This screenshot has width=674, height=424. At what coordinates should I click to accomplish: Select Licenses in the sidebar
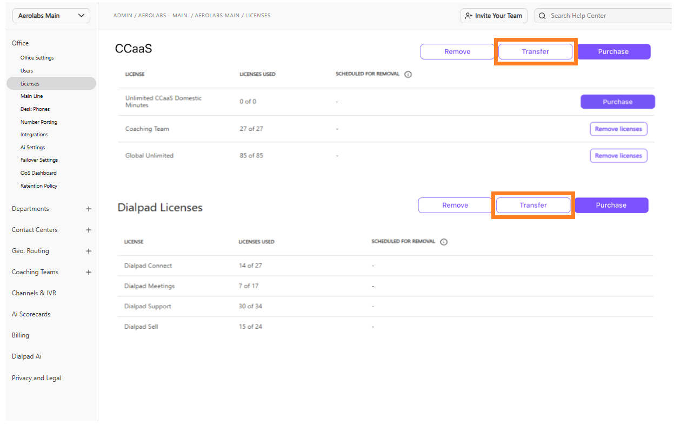point(51,83)
